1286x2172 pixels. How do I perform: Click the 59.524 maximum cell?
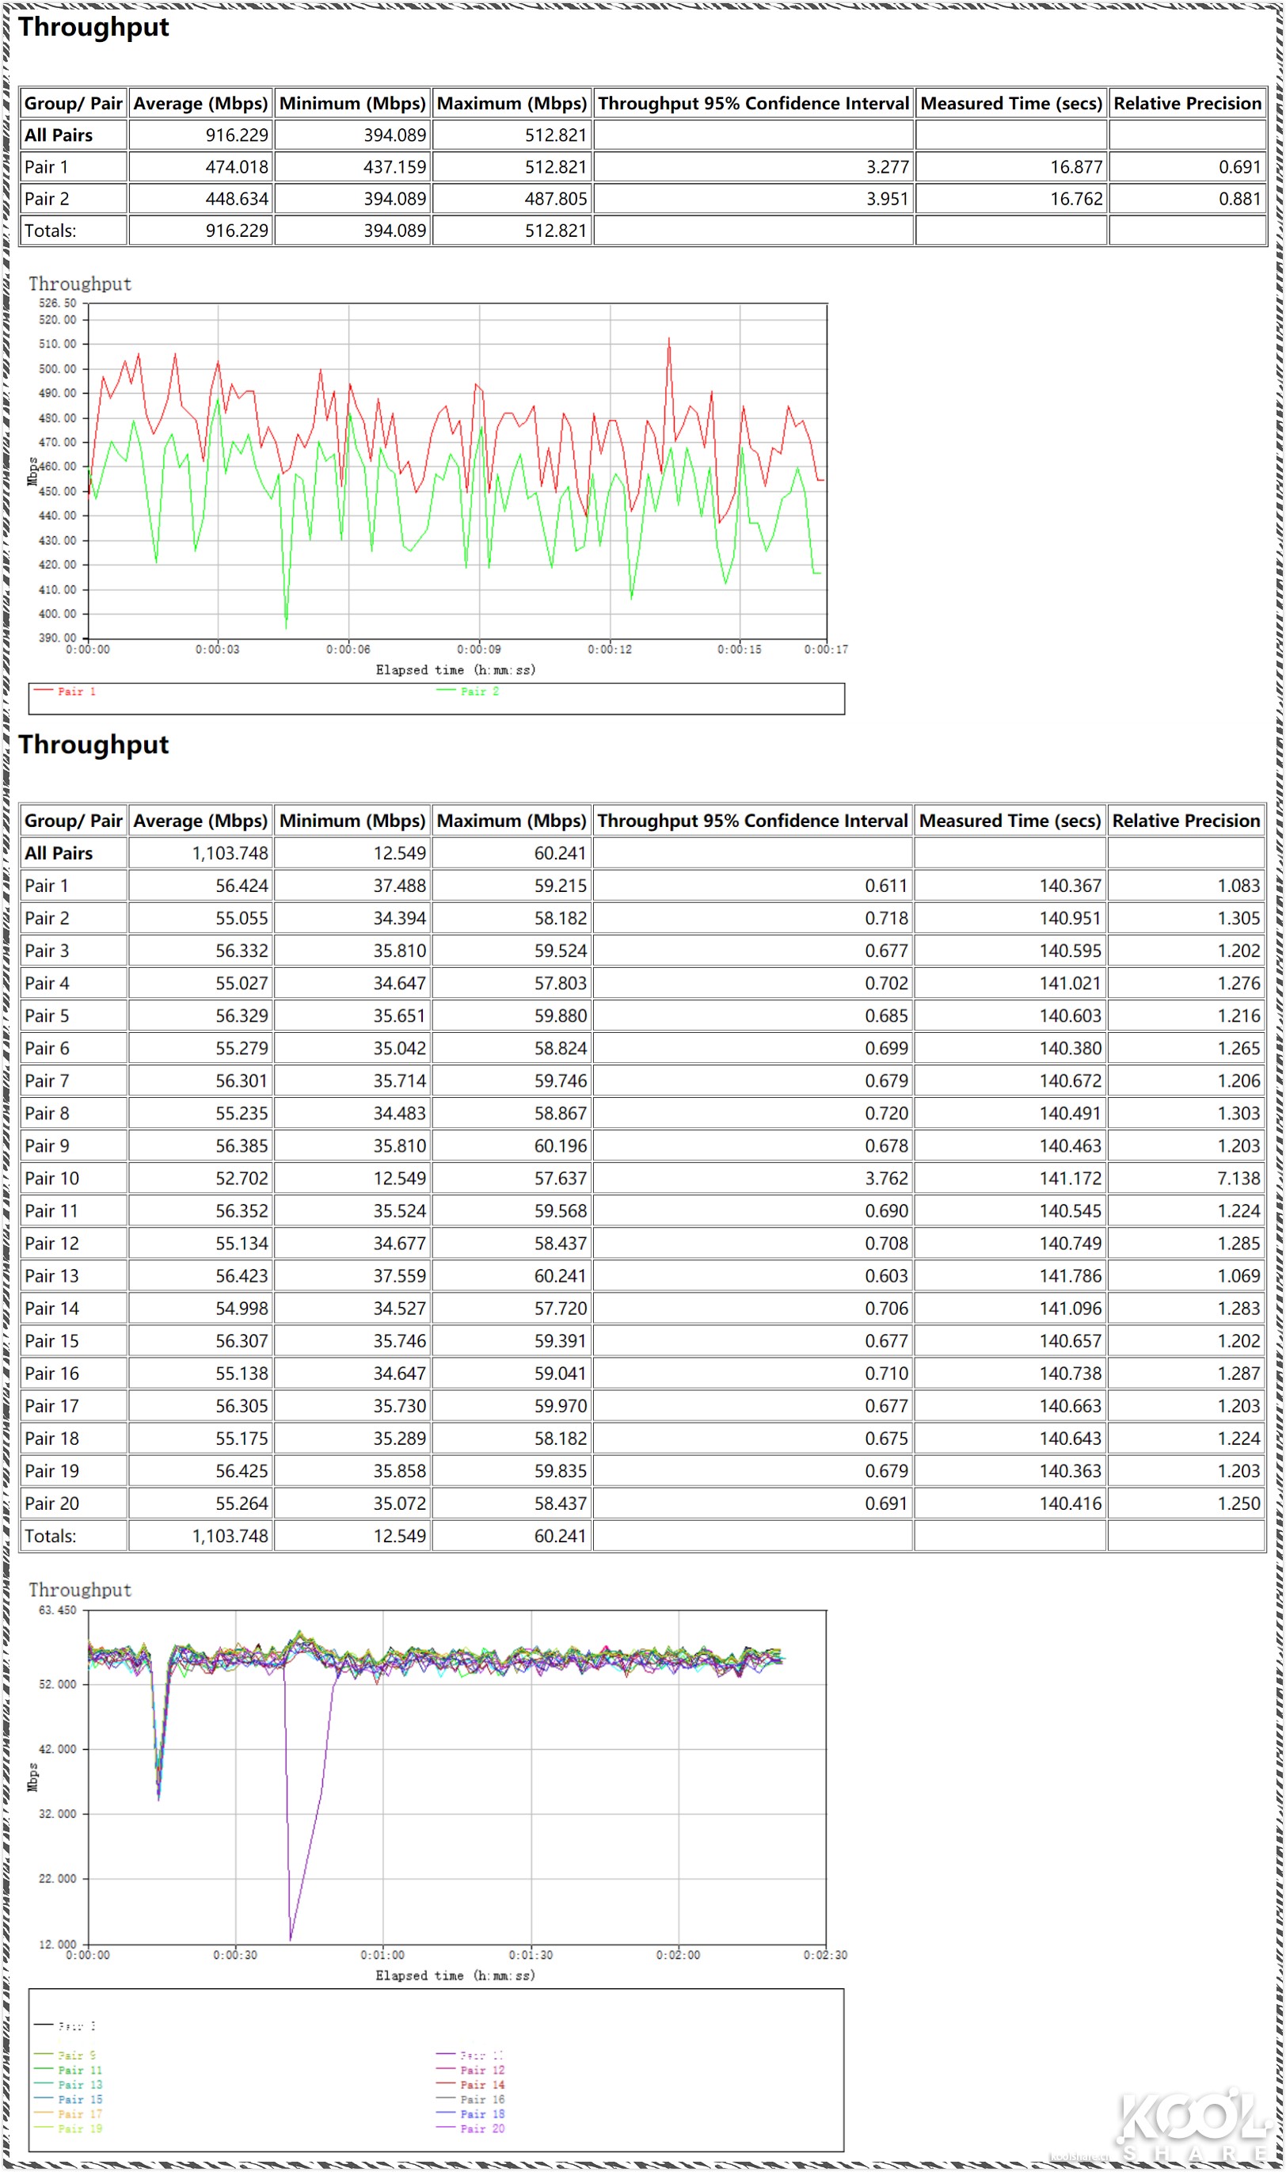click(x=512, y=951)
